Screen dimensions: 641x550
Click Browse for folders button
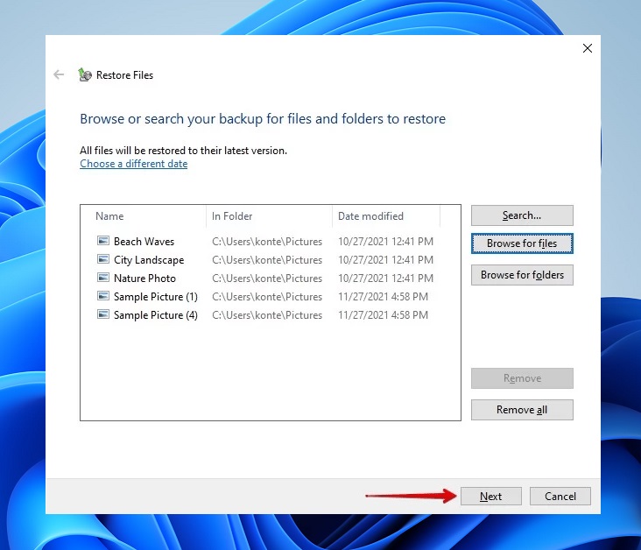[522, 275]
